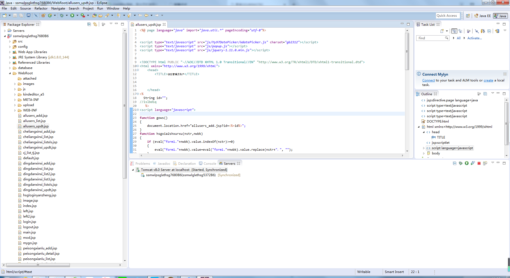Close the Connect Mylyn notice
This screenshot has width=510, height=278.
coord(505,74)
